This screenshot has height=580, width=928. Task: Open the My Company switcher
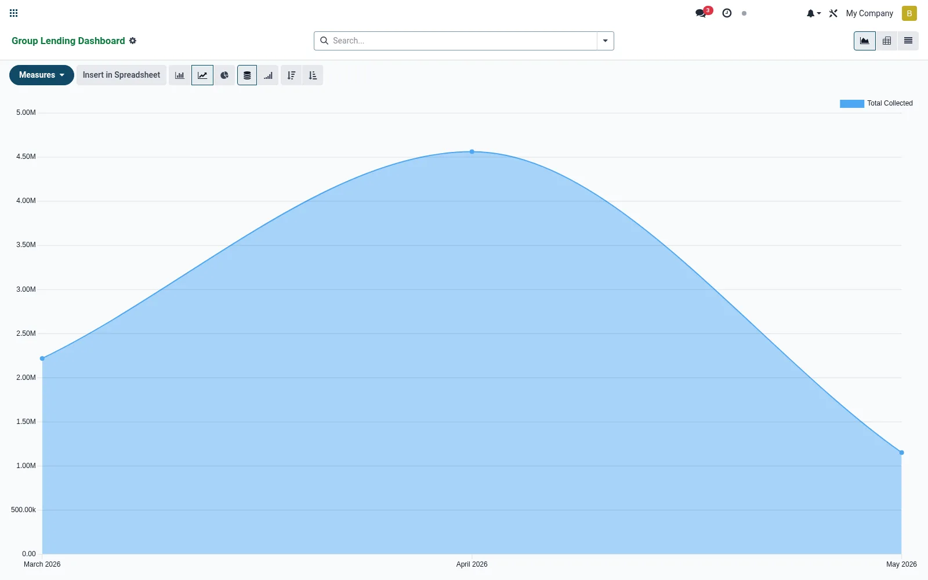coord(869,13)
